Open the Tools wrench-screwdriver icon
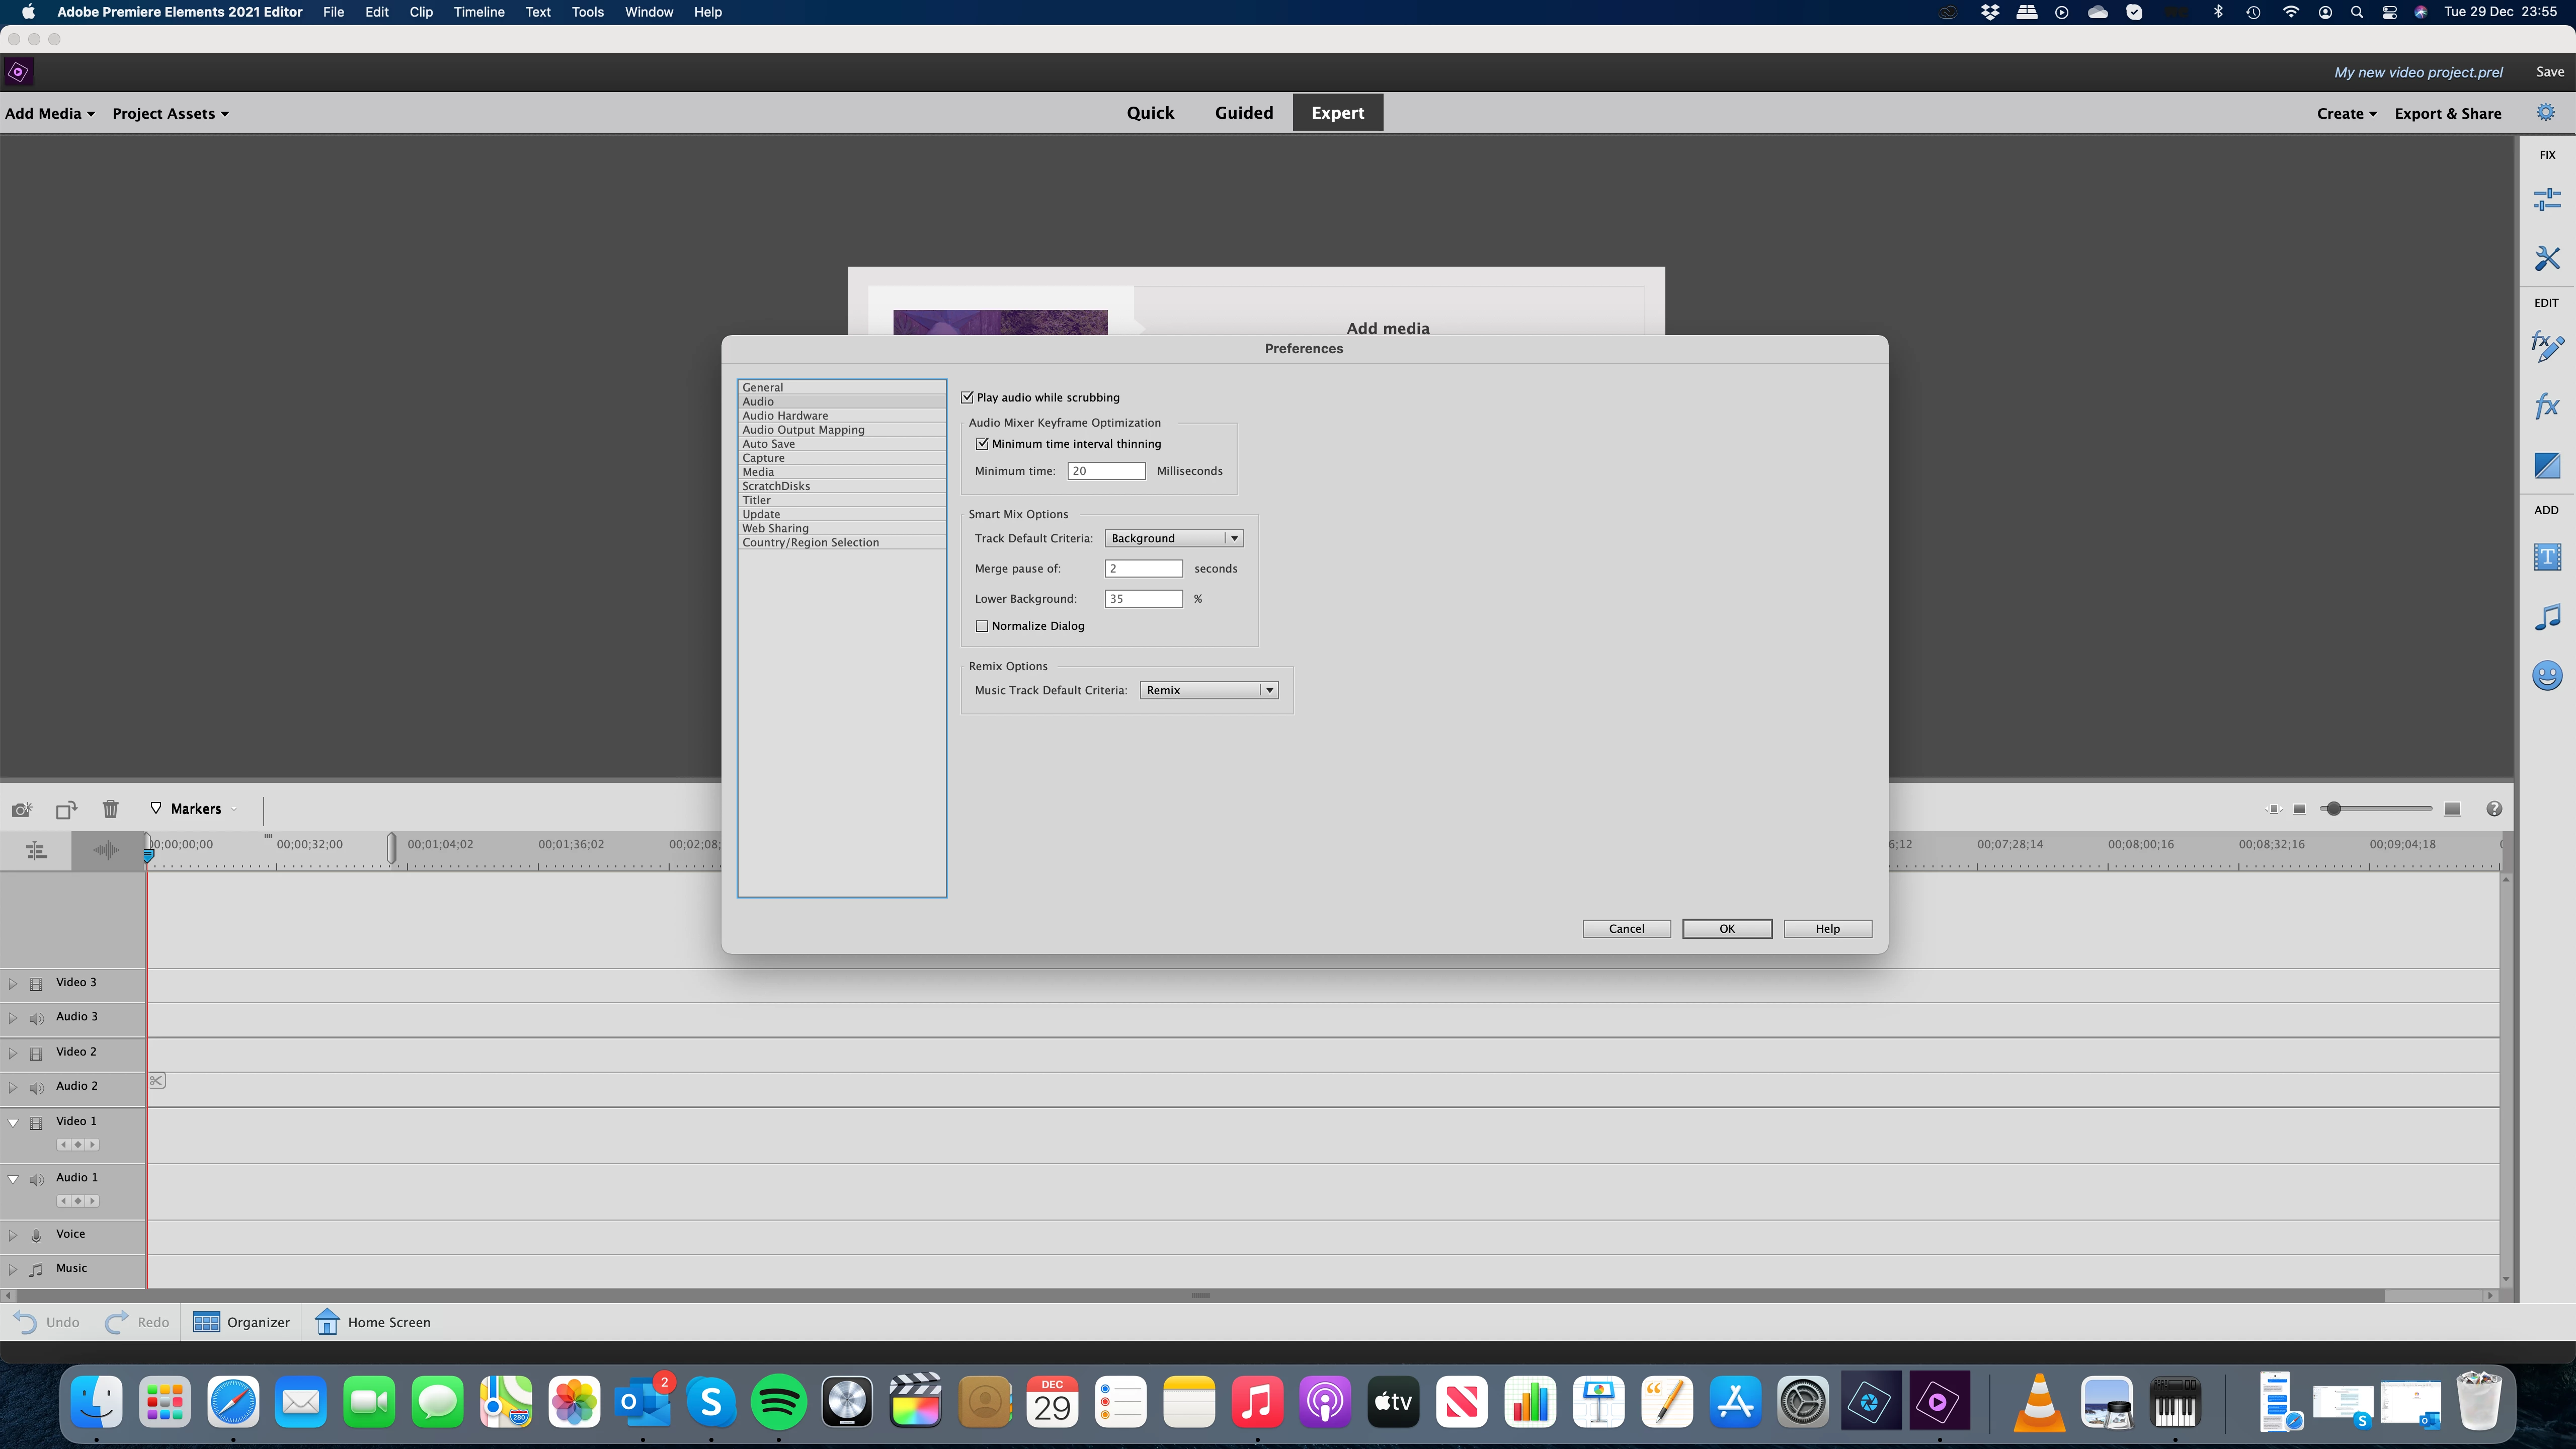 pyautogui.click(x=2546, y=258)
